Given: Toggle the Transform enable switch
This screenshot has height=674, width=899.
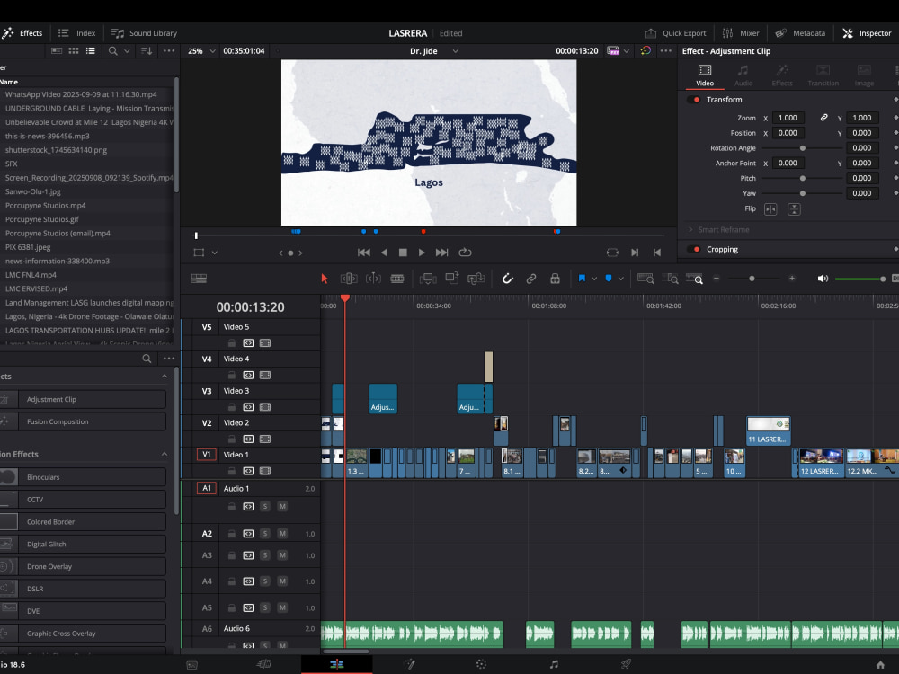Looking at the screenshot, I should click(x=694, y=100).
